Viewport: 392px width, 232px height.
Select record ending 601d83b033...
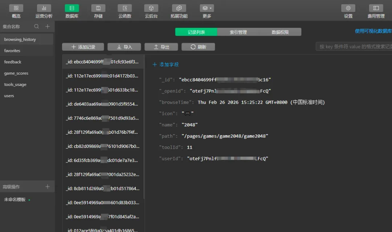point(103,203)
